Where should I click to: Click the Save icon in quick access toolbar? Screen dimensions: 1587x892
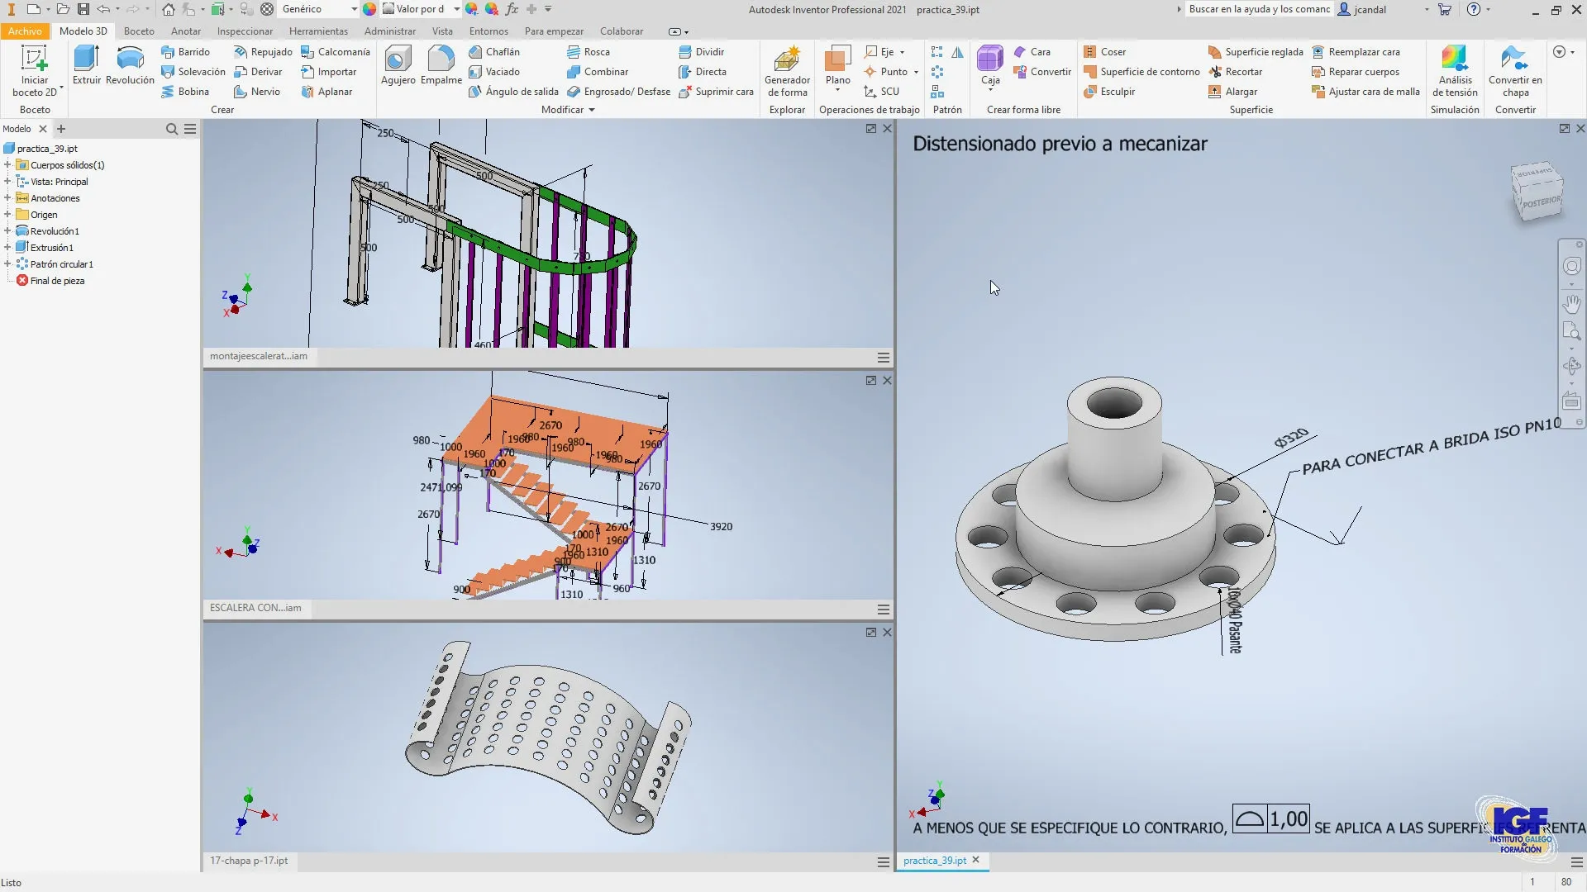click(83, 9)
